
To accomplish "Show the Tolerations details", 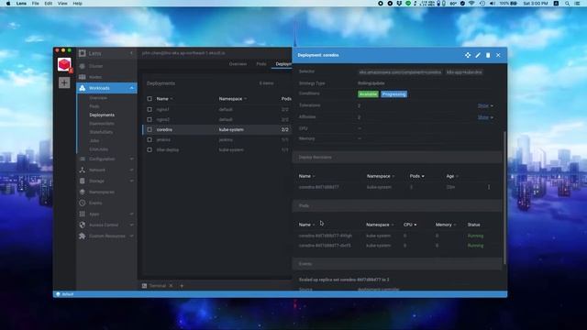I will [x=485, y=106].
